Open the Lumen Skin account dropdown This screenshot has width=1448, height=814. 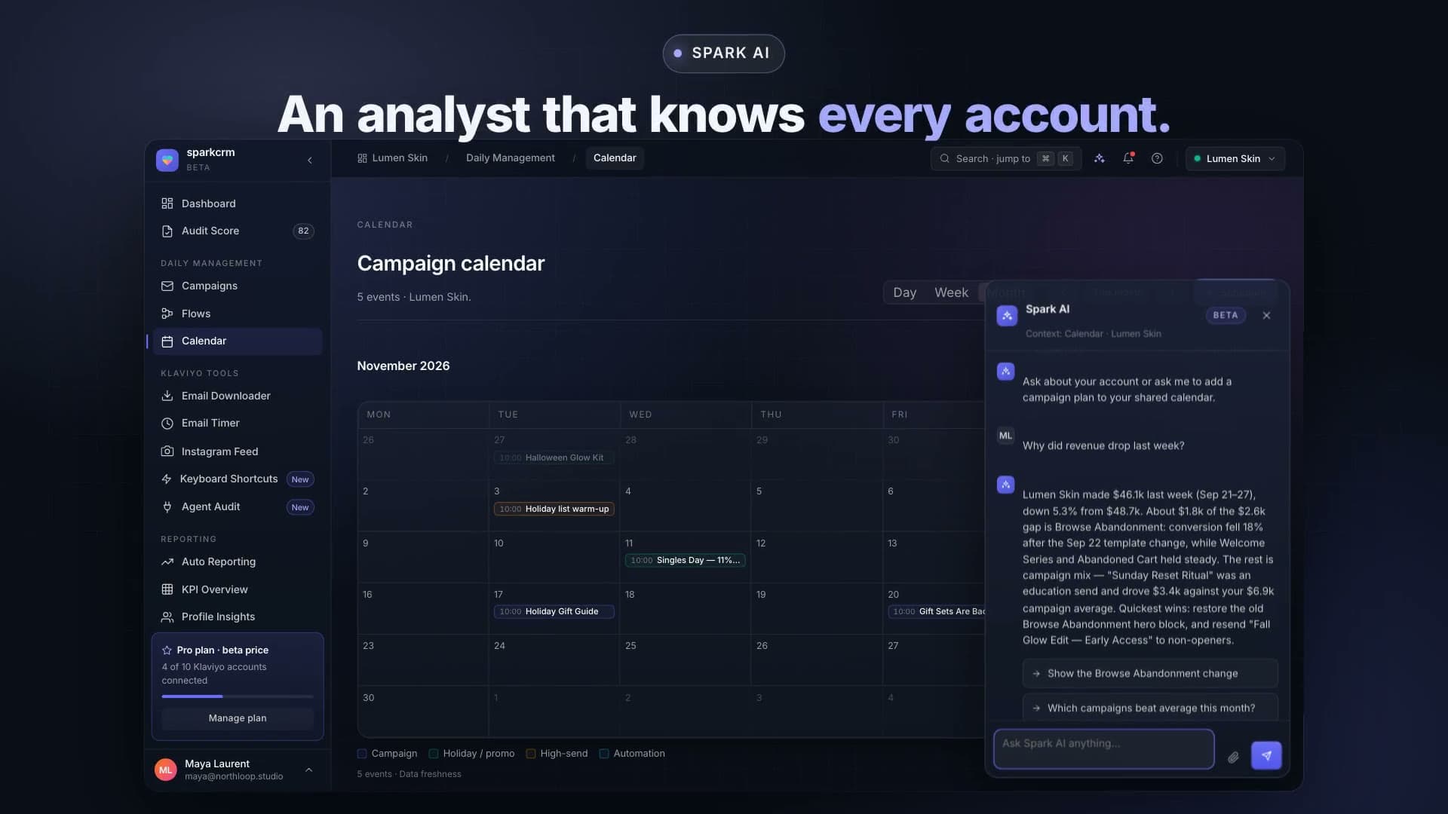[x=1235, y=158]
